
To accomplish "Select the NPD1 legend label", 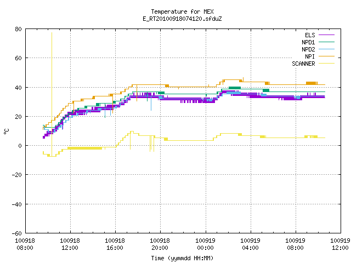I will click(308, 42).
